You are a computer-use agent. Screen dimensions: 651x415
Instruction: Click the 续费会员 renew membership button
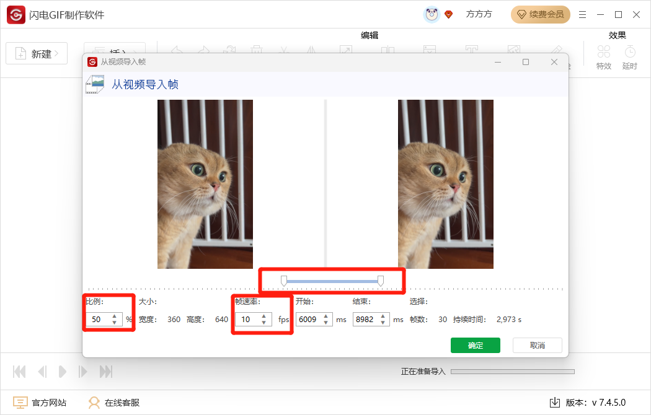click(x=540, y=14)
